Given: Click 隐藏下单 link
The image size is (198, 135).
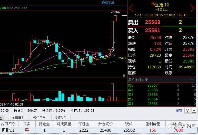Looking at the screenshot, I should pyautogui.click(x=108, y=3).
